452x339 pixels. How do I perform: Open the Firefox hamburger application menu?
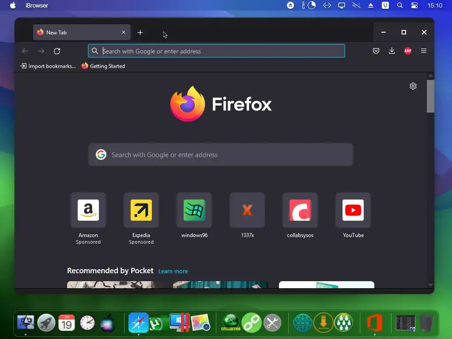[423, 51]
